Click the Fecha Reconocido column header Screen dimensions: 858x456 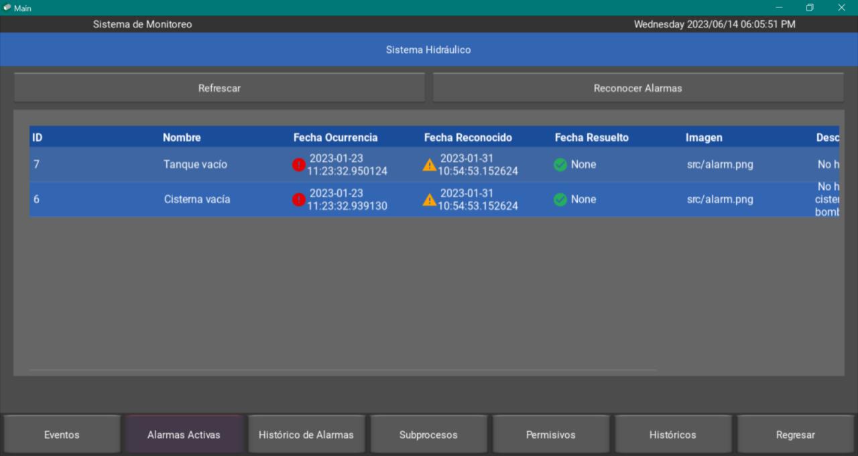click(468, 137)
